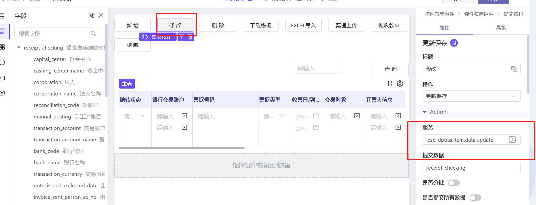Image resolution: width=536 pixels, height=205 pixels.
Task: Open the 抛转状态 column dropdown
Action: (142, 116)
